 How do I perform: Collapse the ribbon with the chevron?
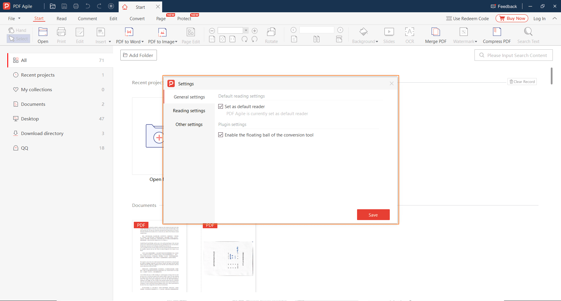pyautogui.click(x=555, y=18)
